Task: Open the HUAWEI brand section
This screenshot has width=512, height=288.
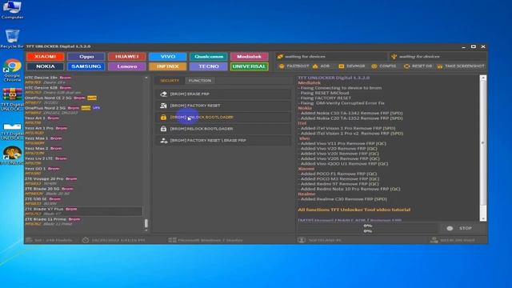Action: (127, 57)
